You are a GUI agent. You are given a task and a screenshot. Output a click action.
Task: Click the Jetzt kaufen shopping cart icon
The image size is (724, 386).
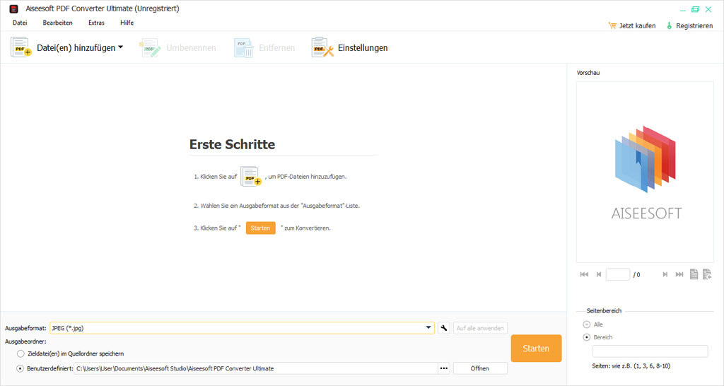pyautogui.click(x=612, y=26)
